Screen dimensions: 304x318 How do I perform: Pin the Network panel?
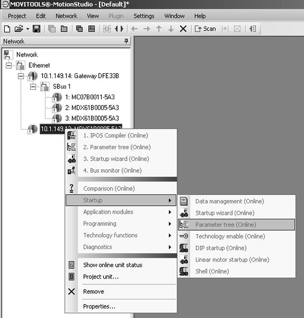click(x=126, y=41)
